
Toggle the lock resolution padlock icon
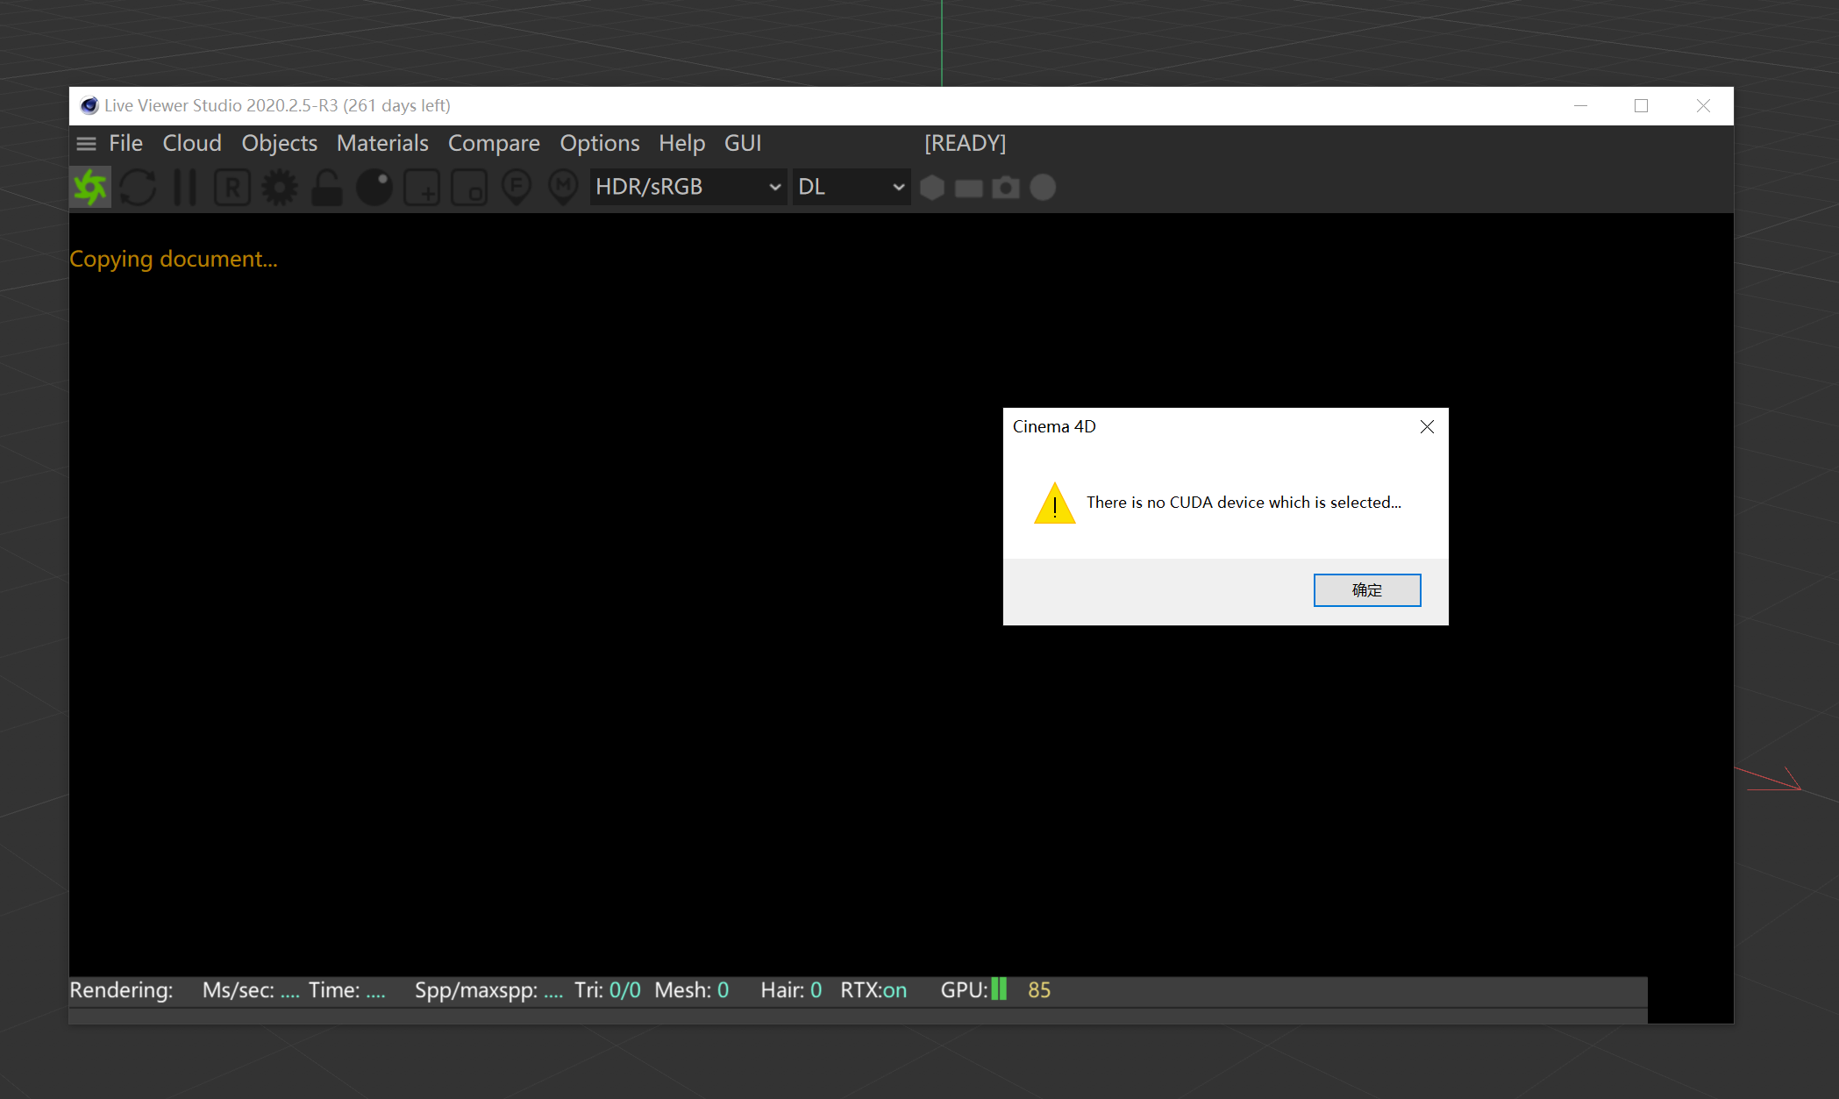coord(327,188)
